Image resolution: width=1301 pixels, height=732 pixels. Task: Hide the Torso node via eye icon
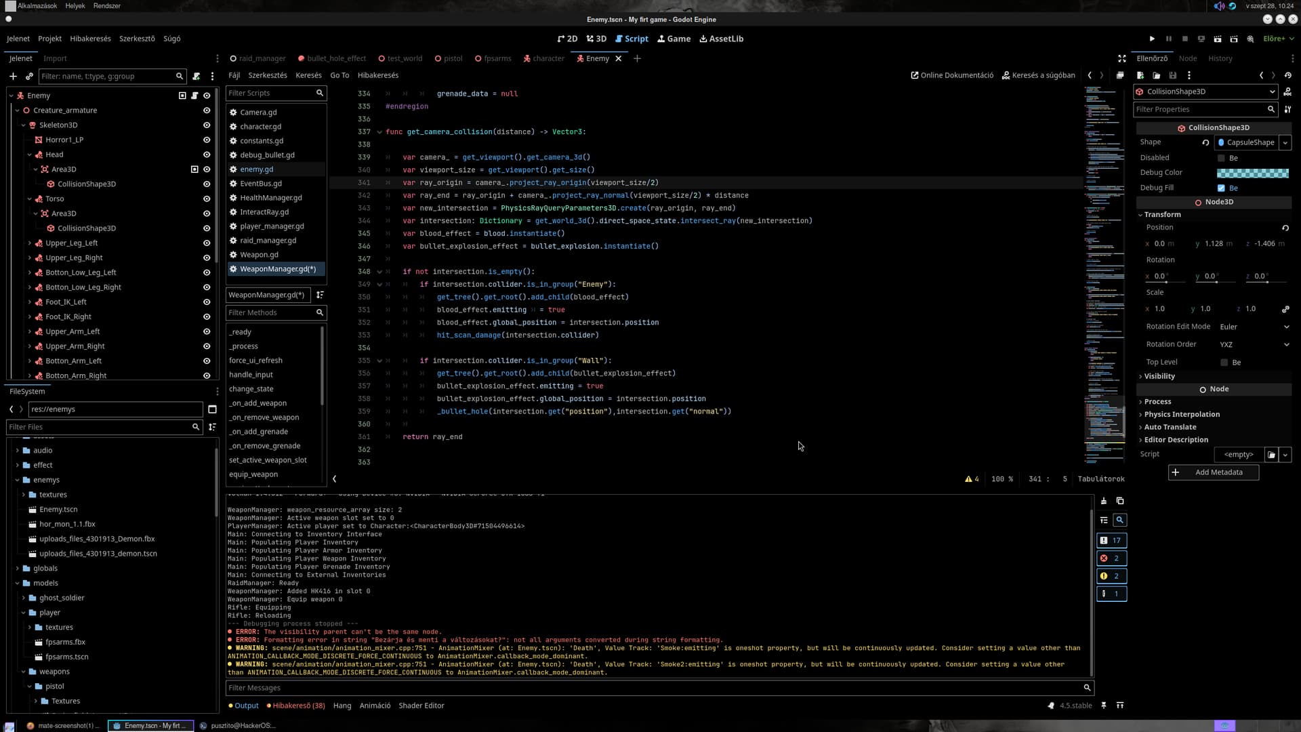[207, 199]
